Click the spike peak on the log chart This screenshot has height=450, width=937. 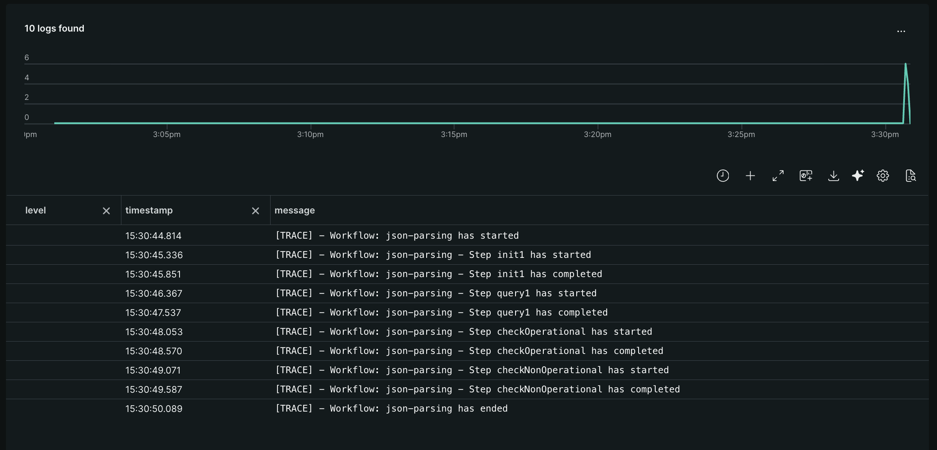pyautogui.click(x=905, y=64)
